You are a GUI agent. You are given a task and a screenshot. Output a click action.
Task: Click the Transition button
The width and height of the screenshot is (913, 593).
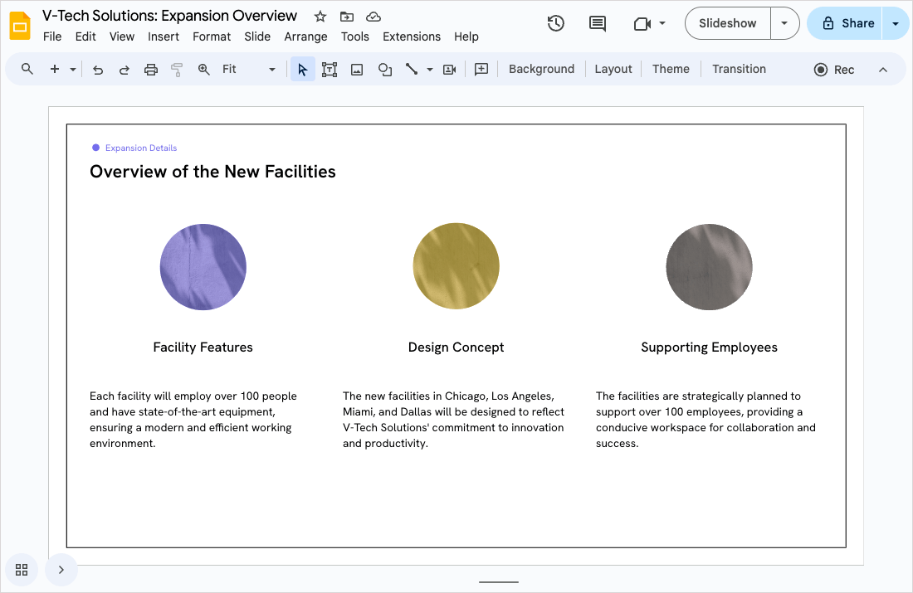[739, 69]
